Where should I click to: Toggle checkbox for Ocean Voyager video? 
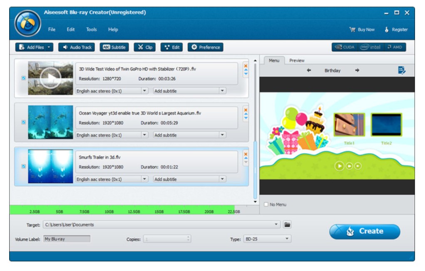(24, 122)
